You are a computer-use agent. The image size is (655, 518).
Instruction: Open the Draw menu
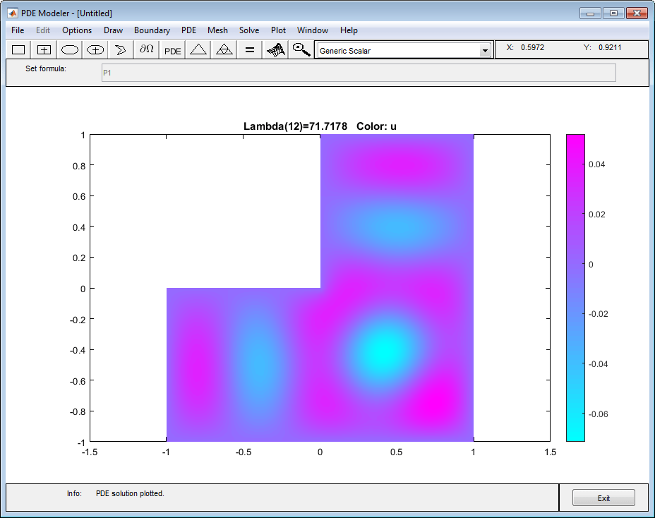[x=113, y=30]
